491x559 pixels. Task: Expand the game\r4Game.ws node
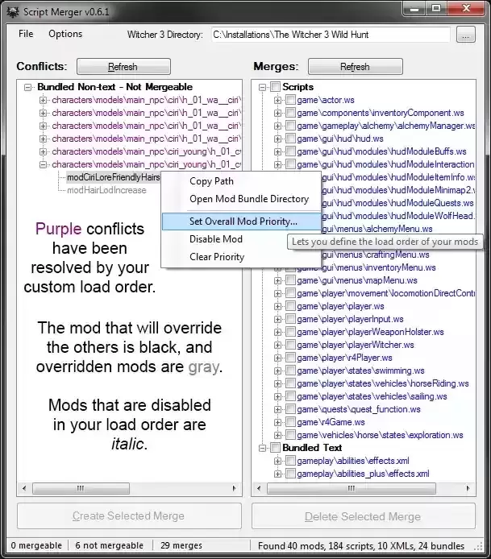pyautogui.click(x=278, y=422)
